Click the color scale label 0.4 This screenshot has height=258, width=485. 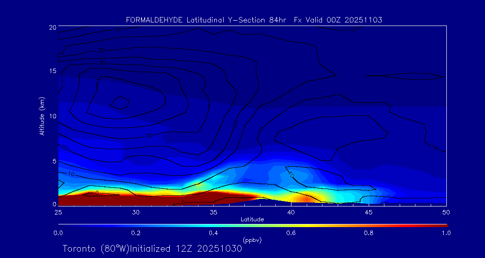(x=213, y=233)
